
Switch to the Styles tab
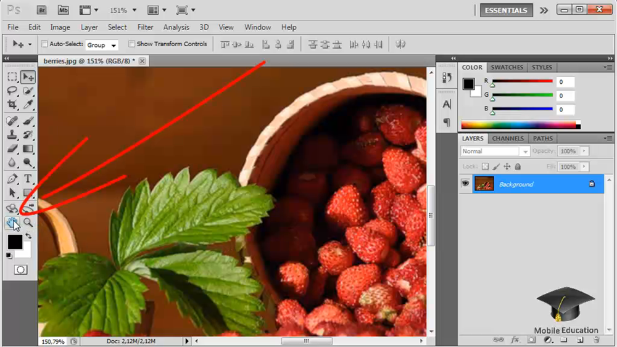pyautogui.click(x=542, y=67)
